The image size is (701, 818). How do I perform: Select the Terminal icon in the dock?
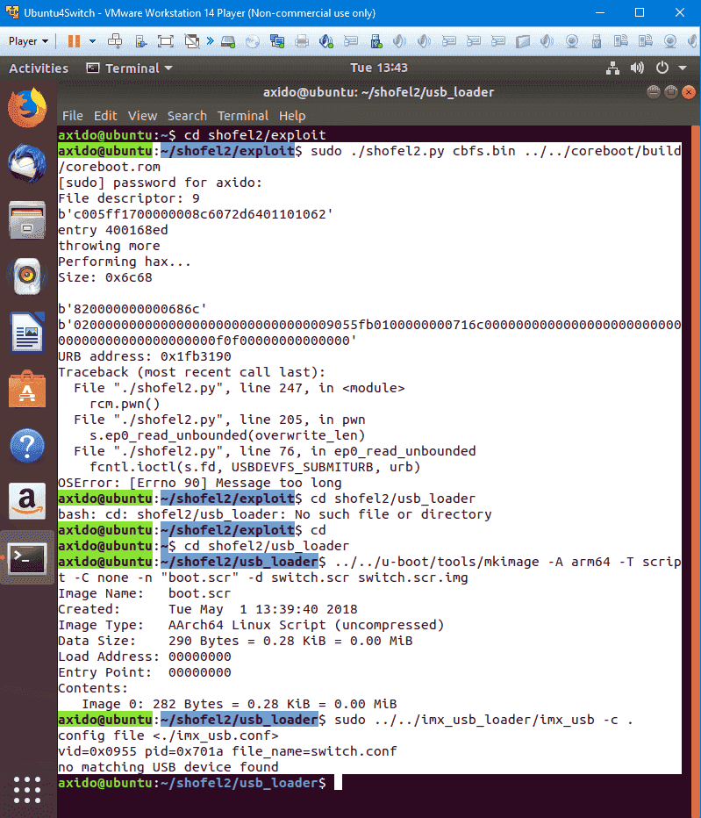click(27, 557)
